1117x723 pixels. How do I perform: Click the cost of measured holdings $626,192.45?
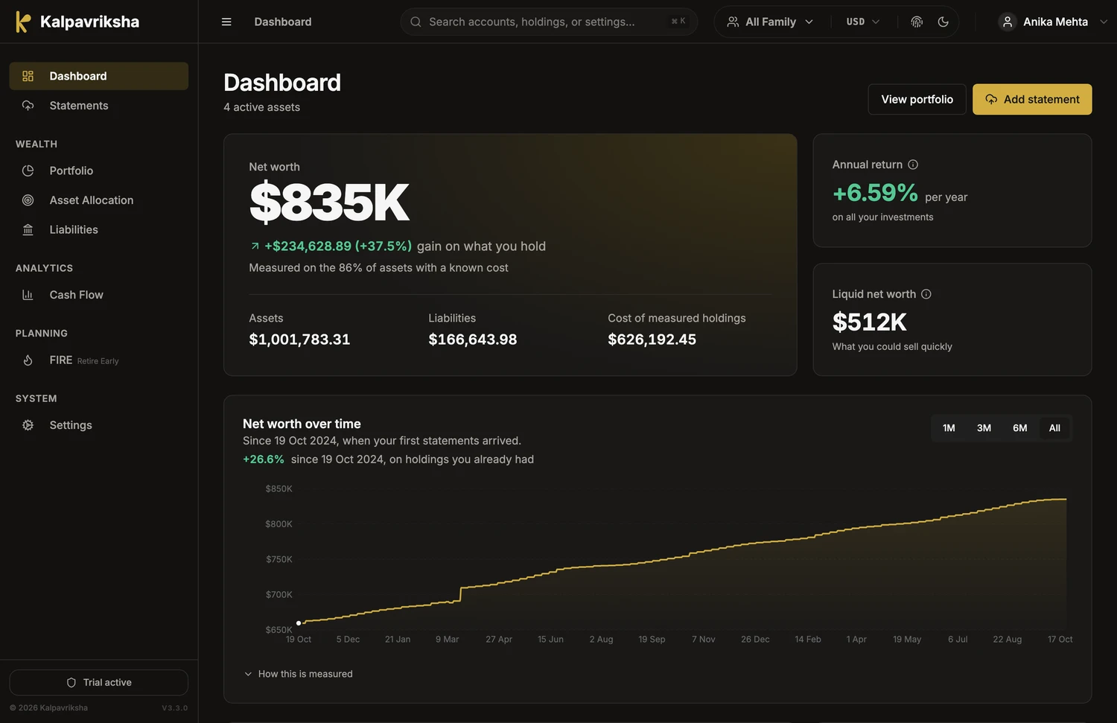(x=652, y=340)
